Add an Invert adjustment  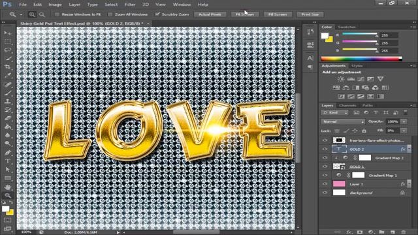pos(341,97)
